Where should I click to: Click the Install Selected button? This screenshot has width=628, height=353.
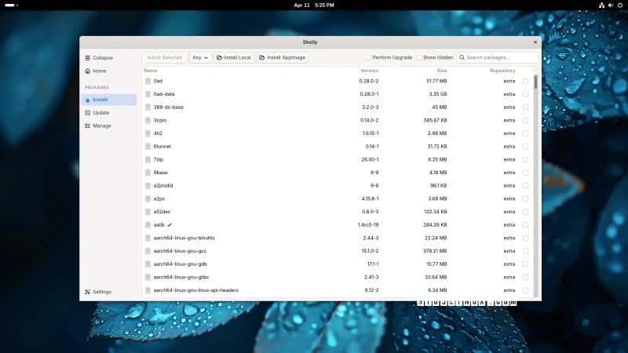click(x=164, y=57)
